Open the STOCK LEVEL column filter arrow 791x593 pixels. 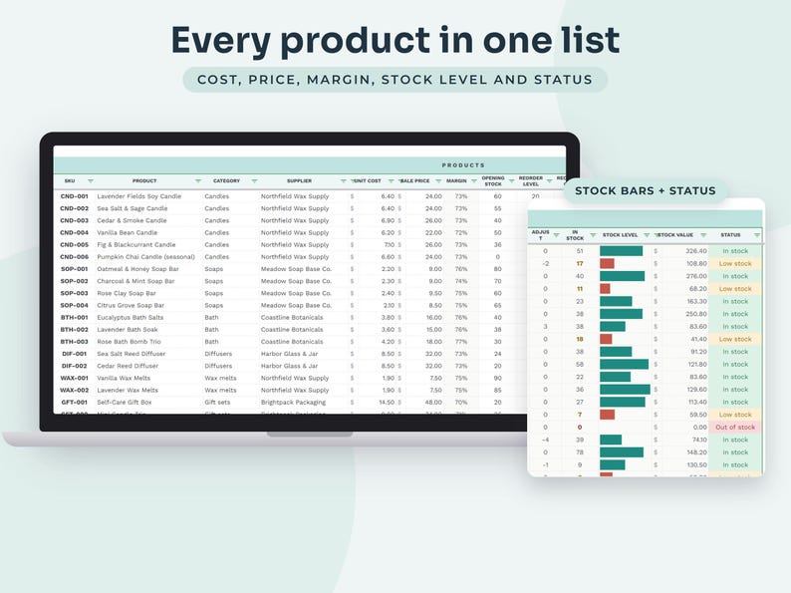click(x=647, y=235)
